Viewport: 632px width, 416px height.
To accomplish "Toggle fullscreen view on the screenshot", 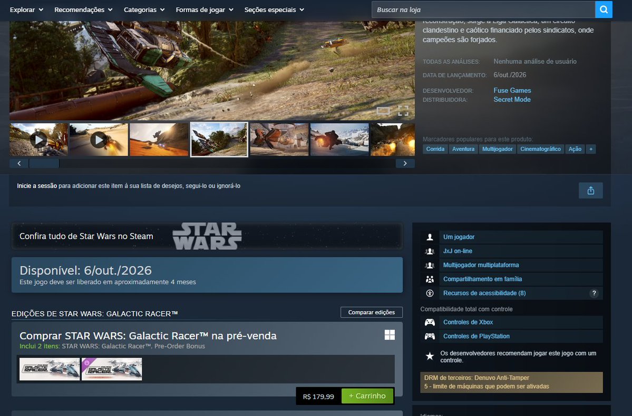I will click(403, 111).
